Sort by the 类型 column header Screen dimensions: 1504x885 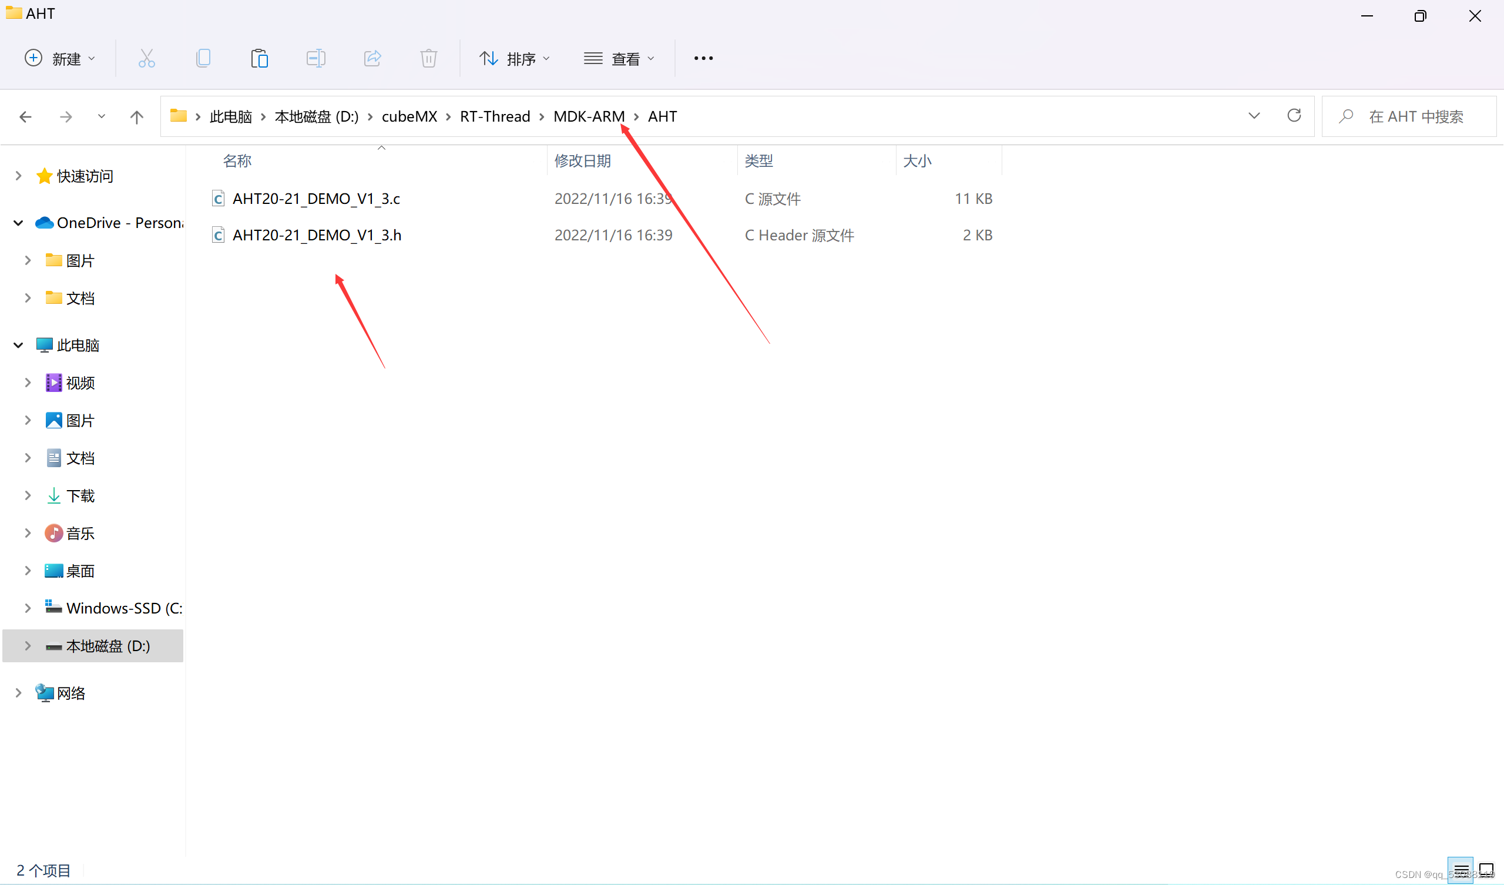point(759,161)
